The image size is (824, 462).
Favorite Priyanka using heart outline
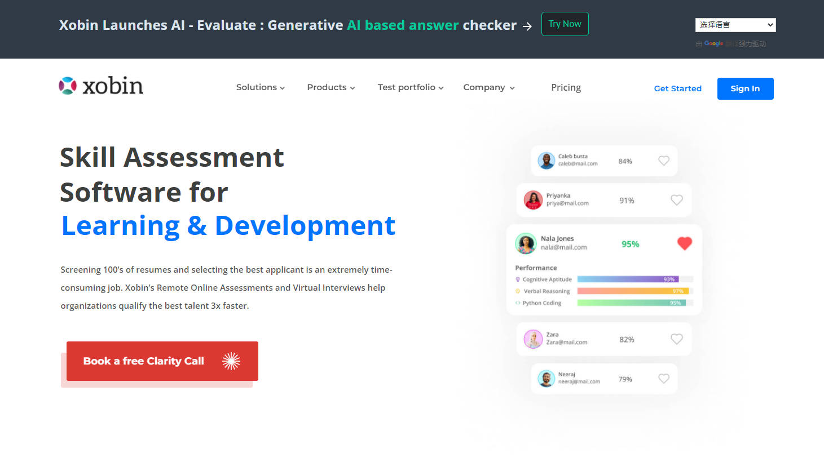pos(677,200)
